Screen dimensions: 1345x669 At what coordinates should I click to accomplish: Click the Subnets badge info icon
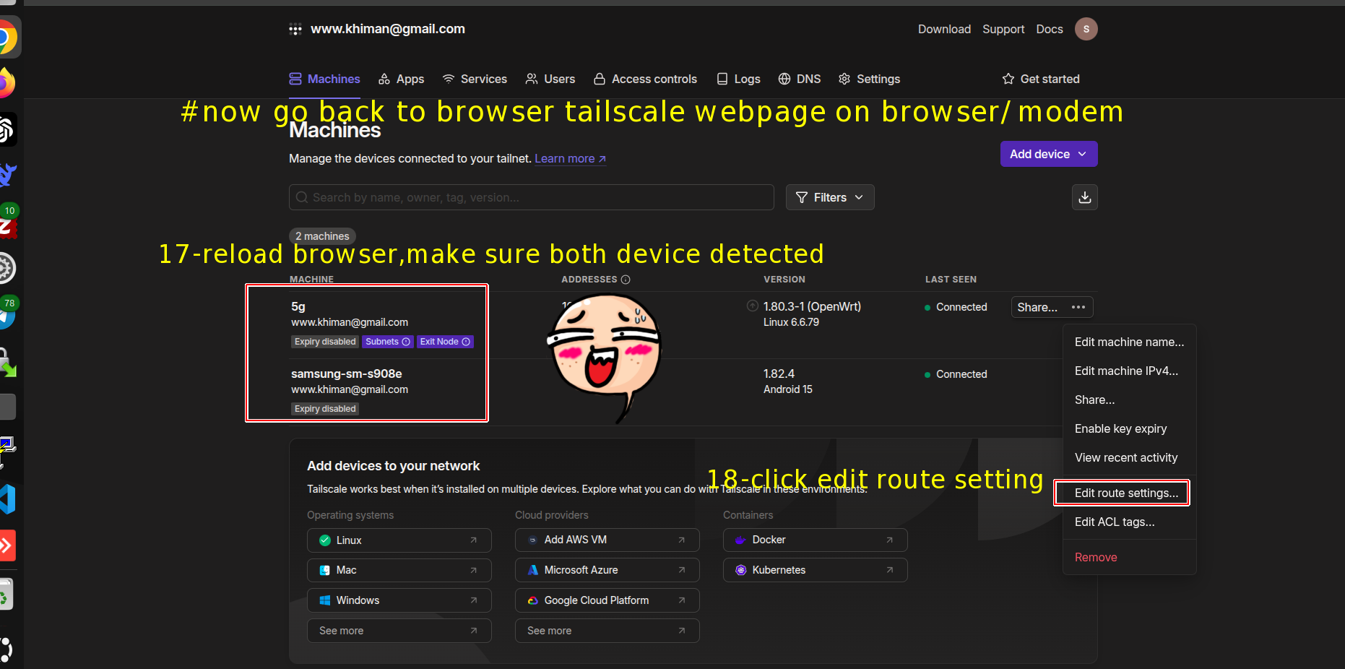pyautogui.click(x=406, y=342)
